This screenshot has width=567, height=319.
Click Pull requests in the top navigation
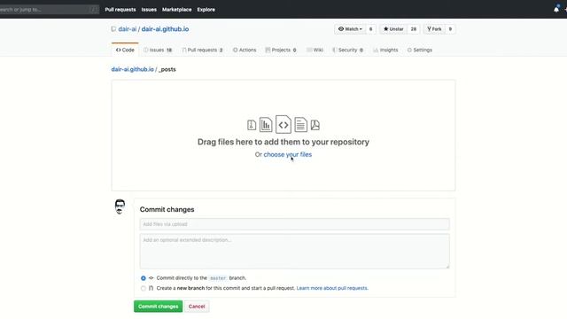[120, 10]
